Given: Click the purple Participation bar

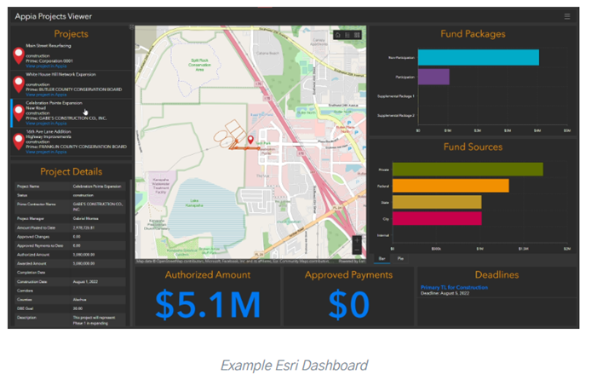Looking at the screenshot, I should pos(433,77).
